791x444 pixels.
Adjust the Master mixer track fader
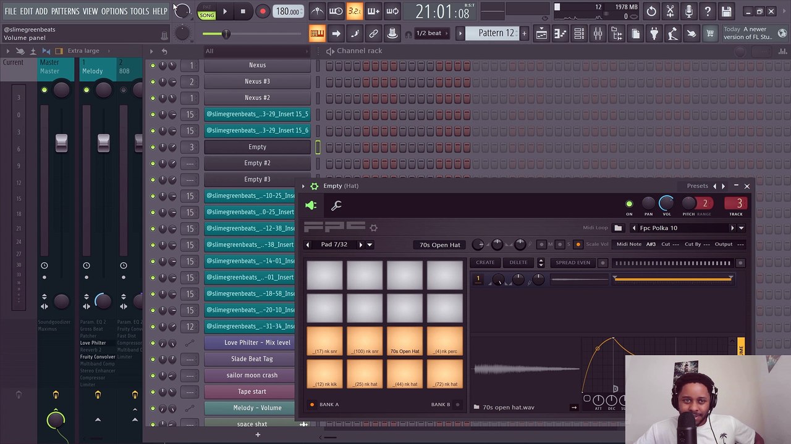click(x=61, y=142)
